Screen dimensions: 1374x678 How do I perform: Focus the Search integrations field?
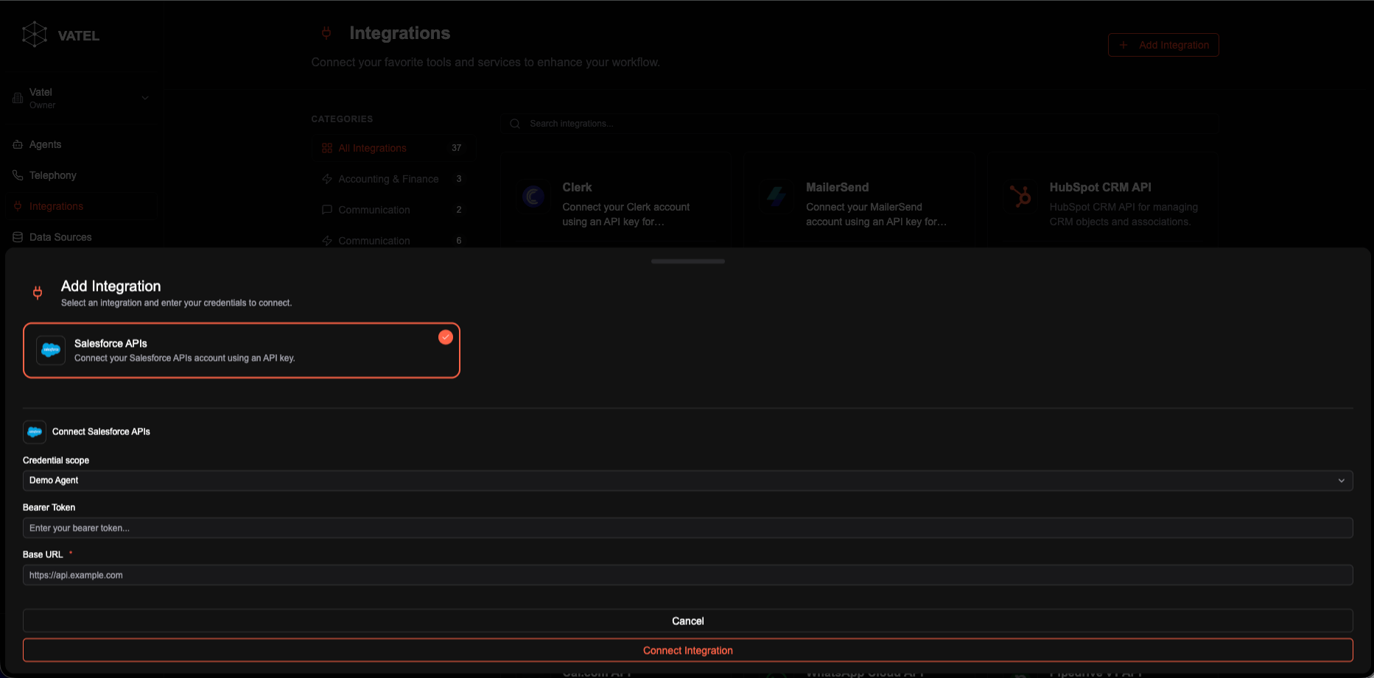click(x=858, y=124)
